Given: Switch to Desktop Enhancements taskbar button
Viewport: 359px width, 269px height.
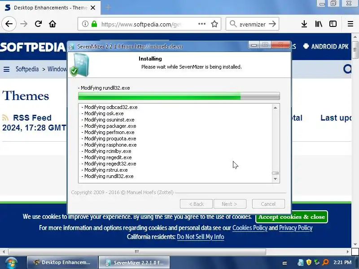Looking at the screenshot, I should click(62, 262).
